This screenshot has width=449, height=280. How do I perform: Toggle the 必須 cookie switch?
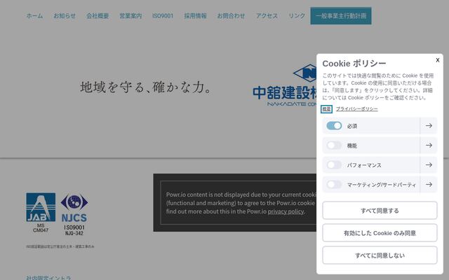point(334,126)
